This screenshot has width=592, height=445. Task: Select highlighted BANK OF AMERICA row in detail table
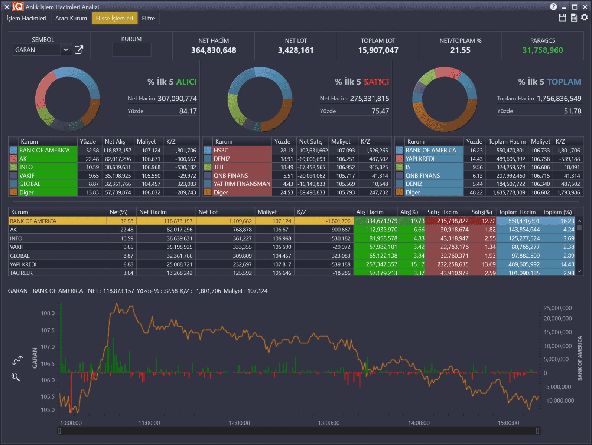pos(292,221)
